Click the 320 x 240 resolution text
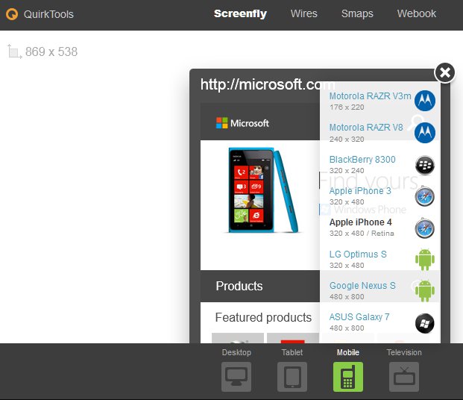This screenshot has width=463, height=400. pyautogui.click(x=347, y=171)
